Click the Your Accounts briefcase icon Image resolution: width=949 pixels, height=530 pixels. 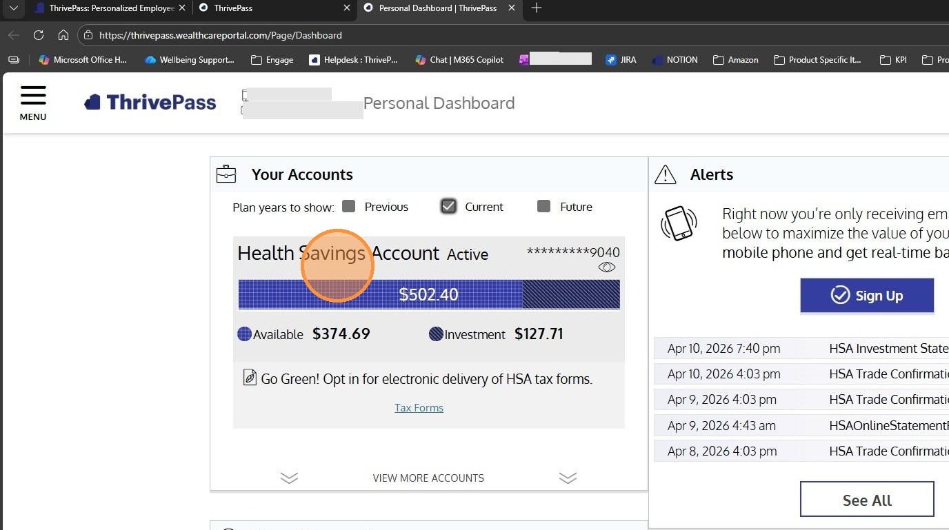226,174
